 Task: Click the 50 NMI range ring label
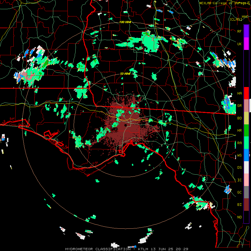[125, 74]
